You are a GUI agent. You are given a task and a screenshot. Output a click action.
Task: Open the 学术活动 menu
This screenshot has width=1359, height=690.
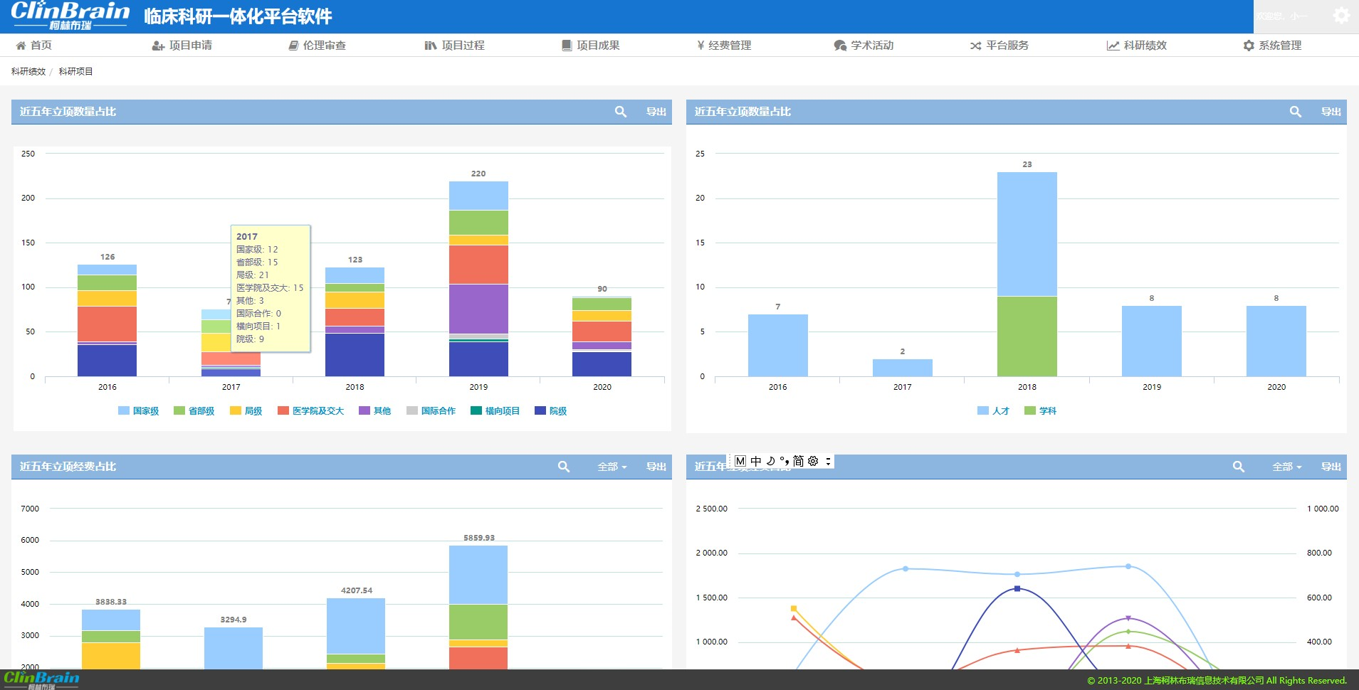pyautogui.click(x=864, y=45)
